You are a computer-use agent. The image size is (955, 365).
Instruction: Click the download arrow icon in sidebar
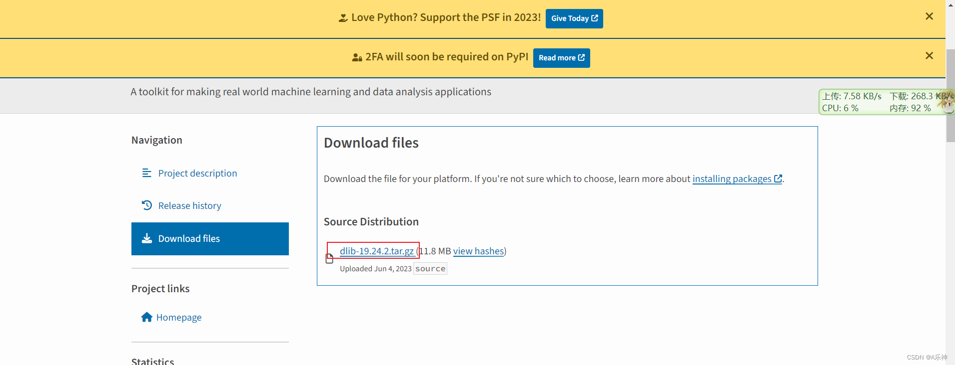(x=146, y=238)
